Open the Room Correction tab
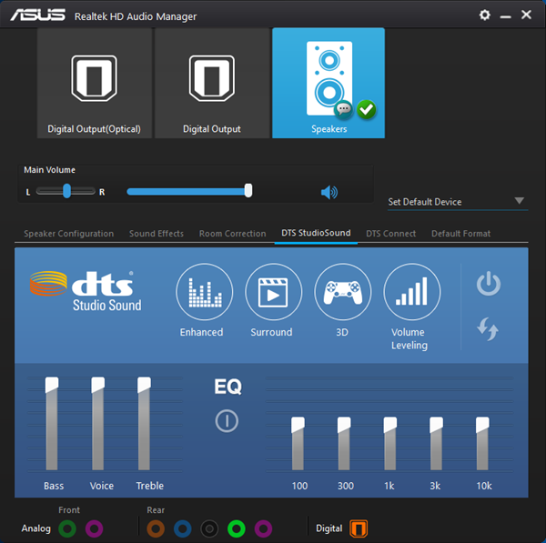Image resolution: width=546 pixels, height=543 pixels. point(232,234)
